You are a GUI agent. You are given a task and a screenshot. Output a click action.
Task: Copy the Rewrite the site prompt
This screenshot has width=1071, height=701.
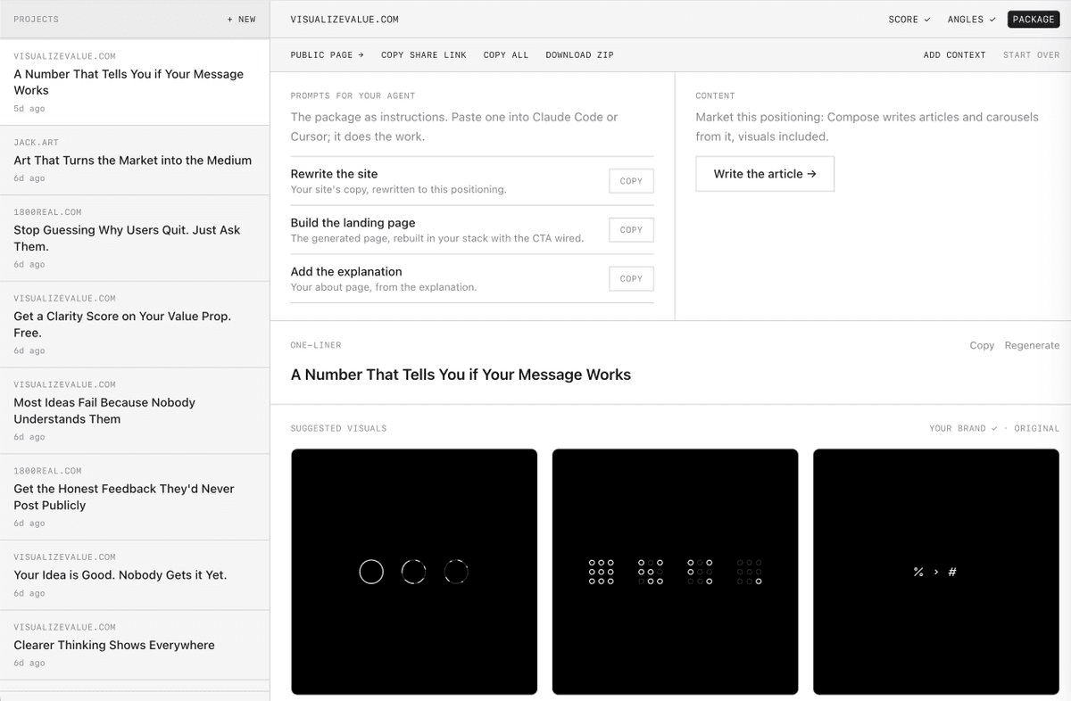point(631,181)
